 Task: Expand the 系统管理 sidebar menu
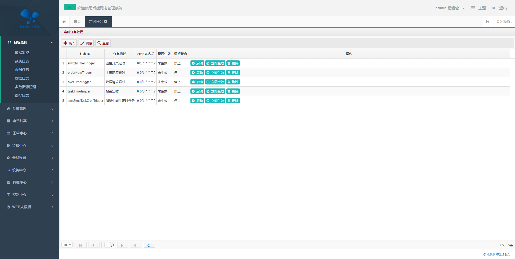click(30, 109)
